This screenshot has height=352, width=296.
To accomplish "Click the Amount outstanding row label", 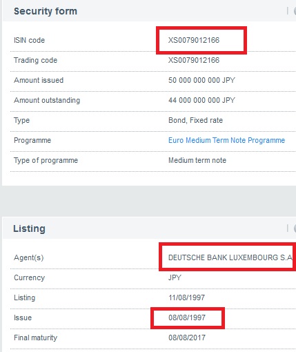I will (x=47, y=100).
